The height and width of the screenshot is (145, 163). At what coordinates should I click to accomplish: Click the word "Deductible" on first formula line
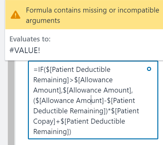pyautogui.click(x=93, y=69)
